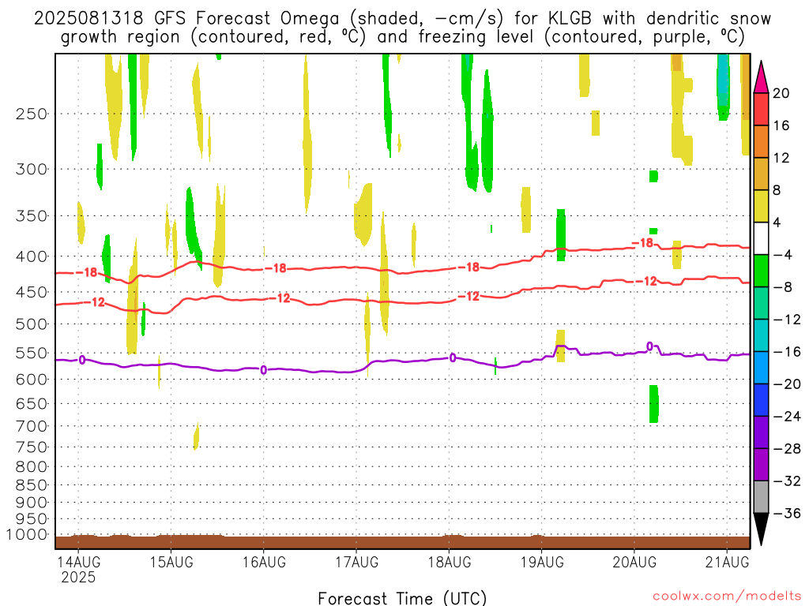Image resolution: width=809 pixels, height=606 pixels.
Task: Click the 400 pressure level label
Action: click(32, 256)
